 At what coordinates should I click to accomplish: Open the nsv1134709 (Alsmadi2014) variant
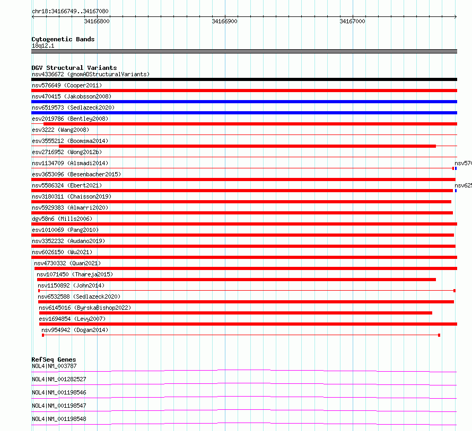coord(70,163)
